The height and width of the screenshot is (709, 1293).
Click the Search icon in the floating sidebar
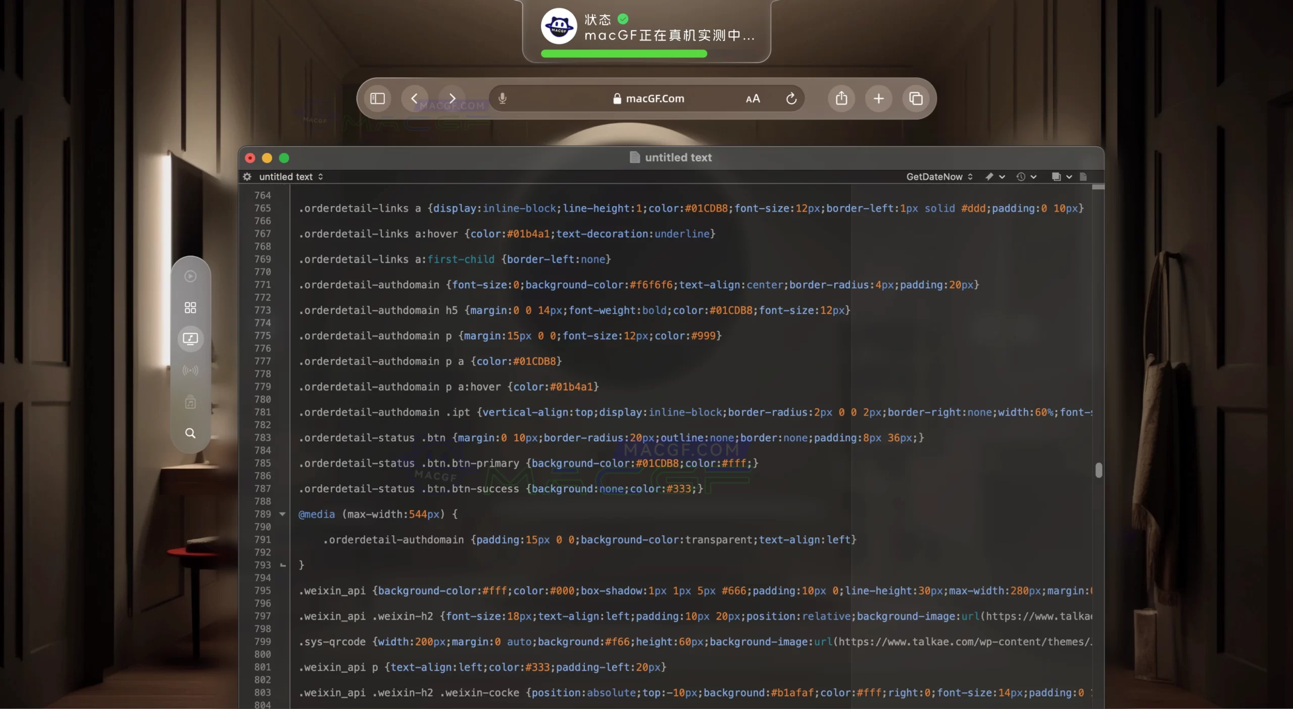coord(190,433)
